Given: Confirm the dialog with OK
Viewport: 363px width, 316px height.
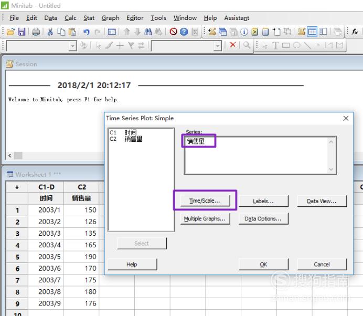Looking at the screenshot, I should coord(263,265).
